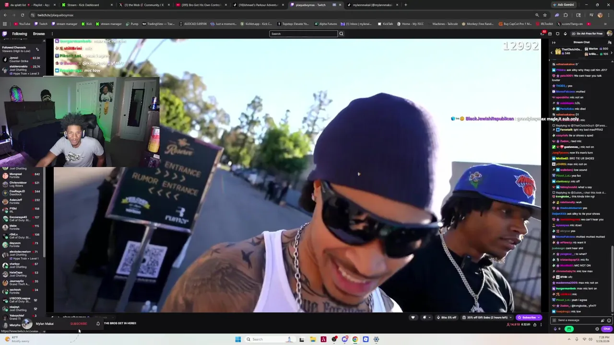Open the KickTalk bookmark
The height and width of the screenshot is (345, 614).
point(386,24)
